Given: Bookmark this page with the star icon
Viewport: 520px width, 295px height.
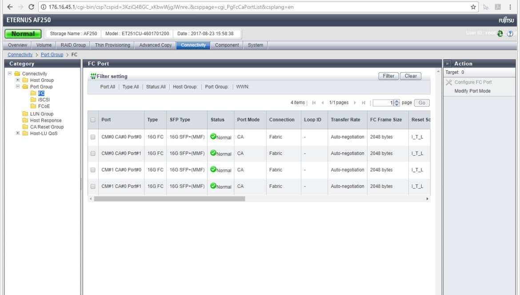Looking at the screenshot, I should pyautogui.click(x=473, y=7).
